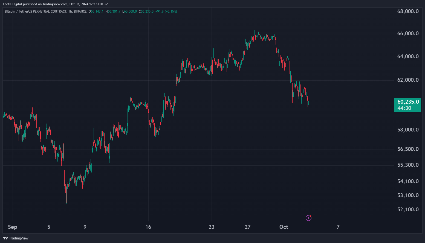Screen dimensions: 425x243
Task: Click the 23 date label on time axis
Action: pos(211,227)
